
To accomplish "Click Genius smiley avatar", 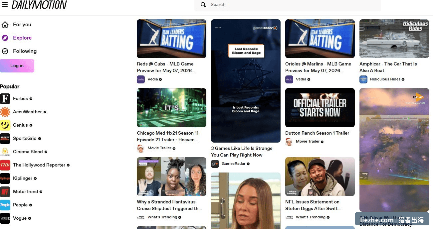I will tap(5, 125).
